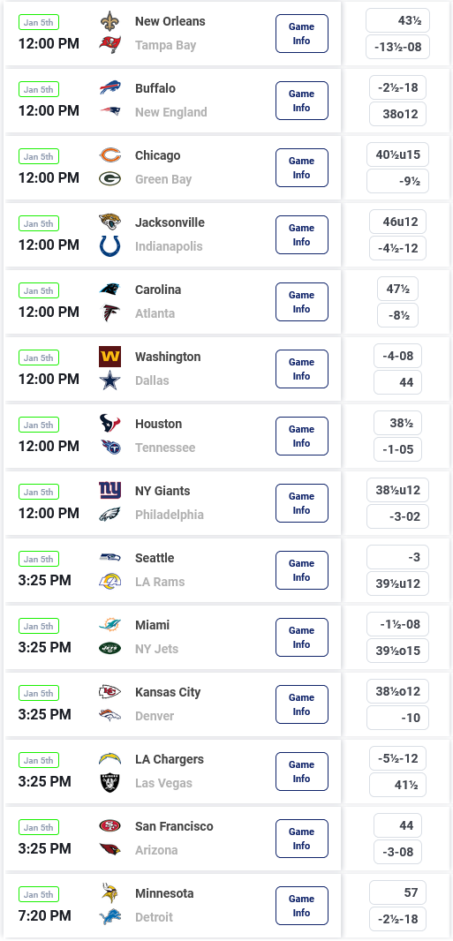Open Game Info for Houston vs Tennessee
Screen dimensions: 453x941
[302, 436]
